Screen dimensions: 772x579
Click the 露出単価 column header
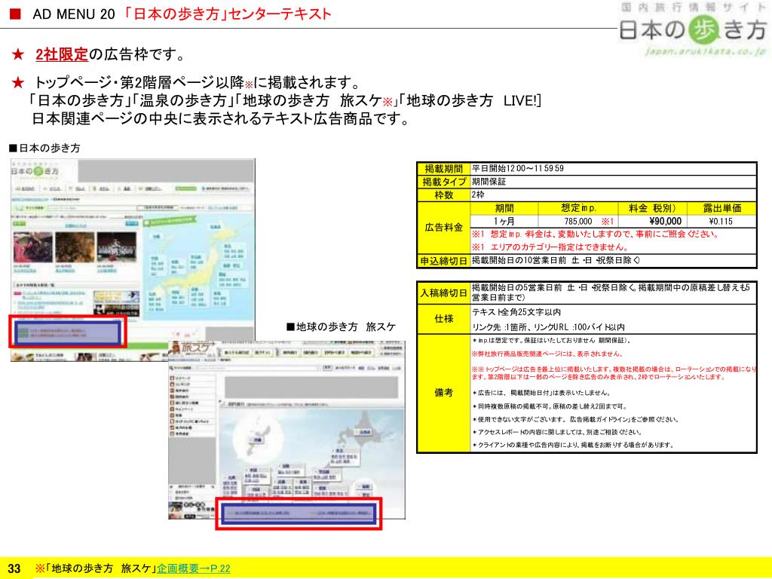pyautogui.click(x=721, y=208)
